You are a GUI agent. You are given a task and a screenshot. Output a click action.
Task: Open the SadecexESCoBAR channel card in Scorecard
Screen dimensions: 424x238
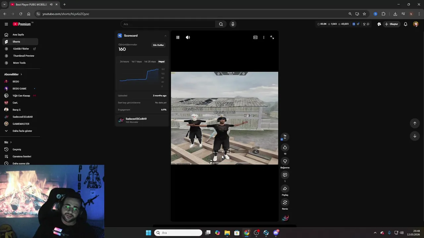coord(142,120)
